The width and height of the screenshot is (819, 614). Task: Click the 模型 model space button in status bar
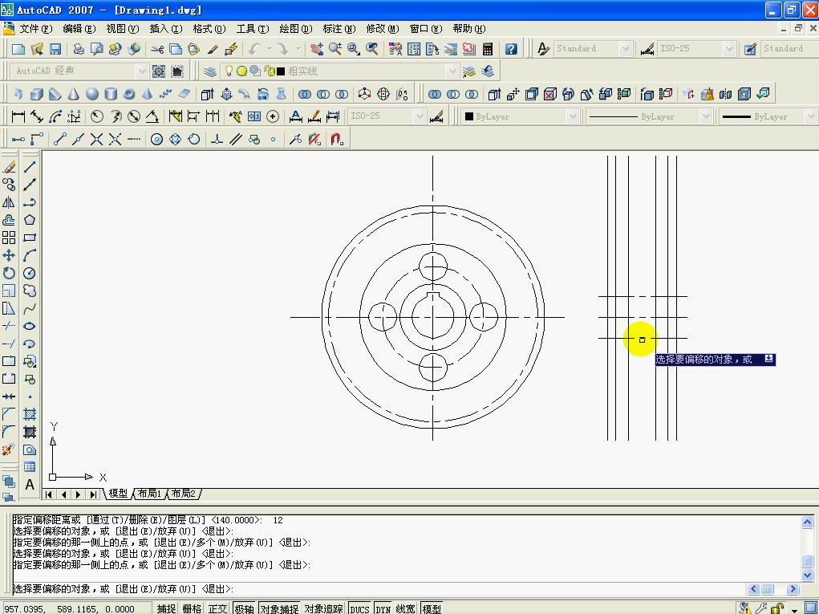click(432, 608)
